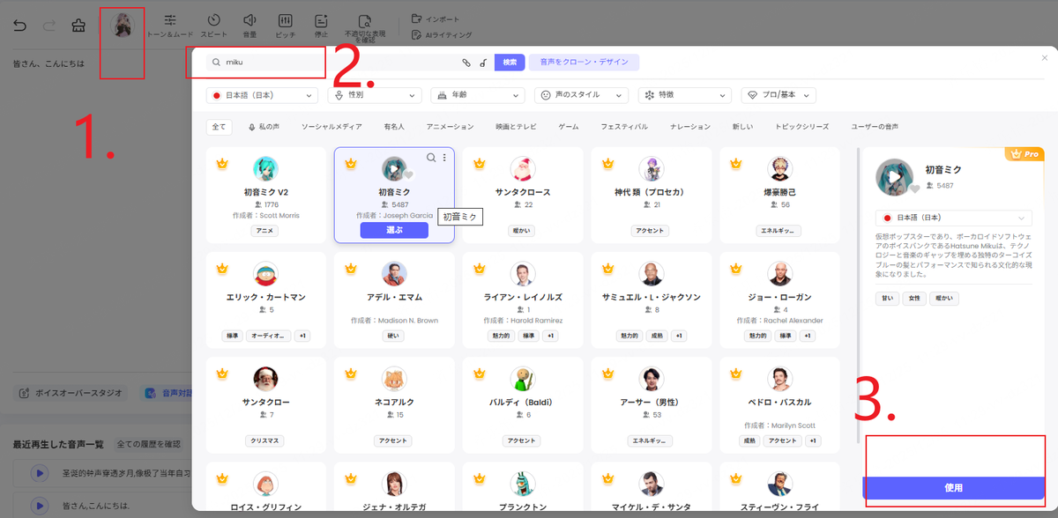Select the サミュエル・L・ジャクソン voice avatar

click(x=652, y=274)
